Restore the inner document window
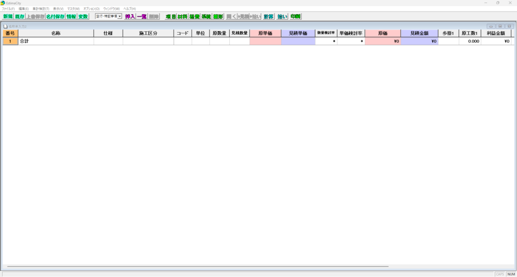The image size is (517, 277). coord(500,26)
